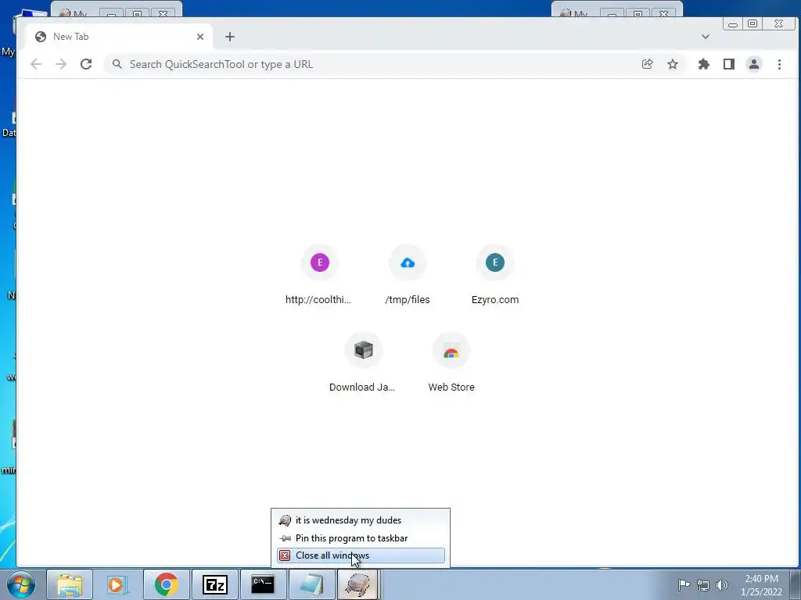
Task: Minimize the Chrome window
Action: pos(732,24)
